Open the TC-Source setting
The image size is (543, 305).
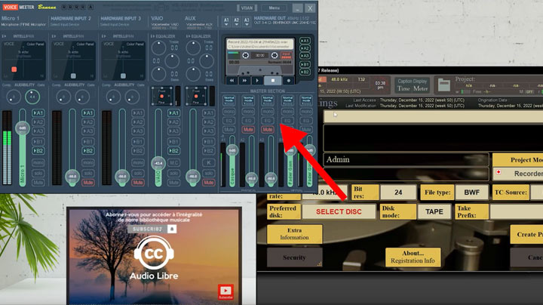pos(511,193)
